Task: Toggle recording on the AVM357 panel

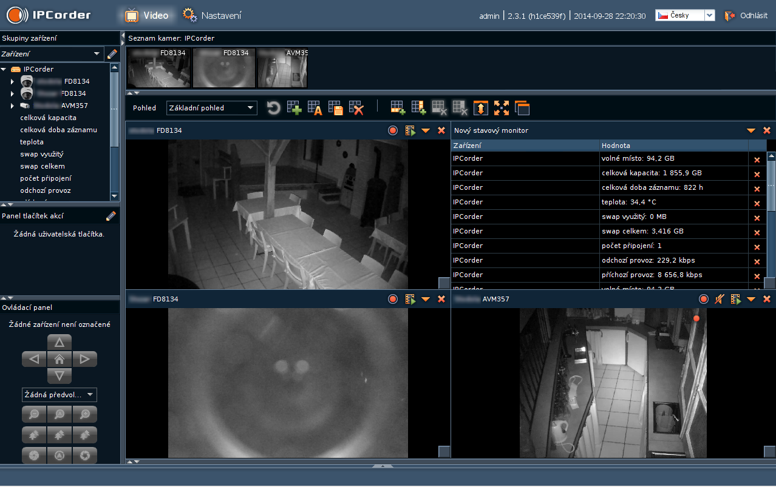Action: [x=704, y=299]
